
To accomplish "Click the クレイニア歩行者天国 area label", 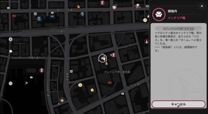I will (x=117, y=72).
